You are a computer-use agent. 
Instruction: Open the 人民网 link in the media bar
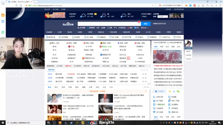coord(59,32)
